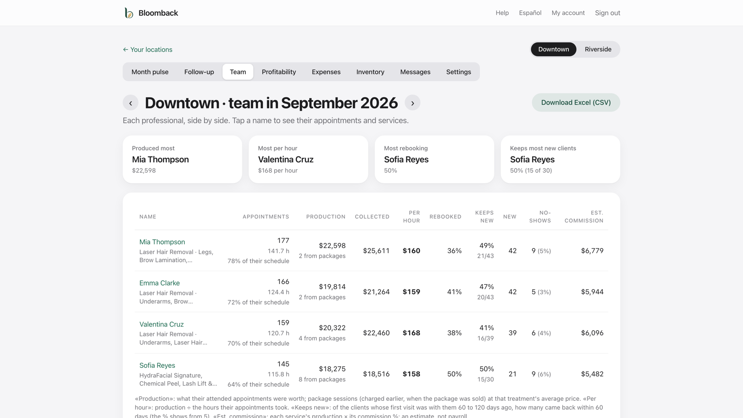Click the Produced most card
Image resolution: width=743 pixels, height=418 pixels.
click(182, 159)
